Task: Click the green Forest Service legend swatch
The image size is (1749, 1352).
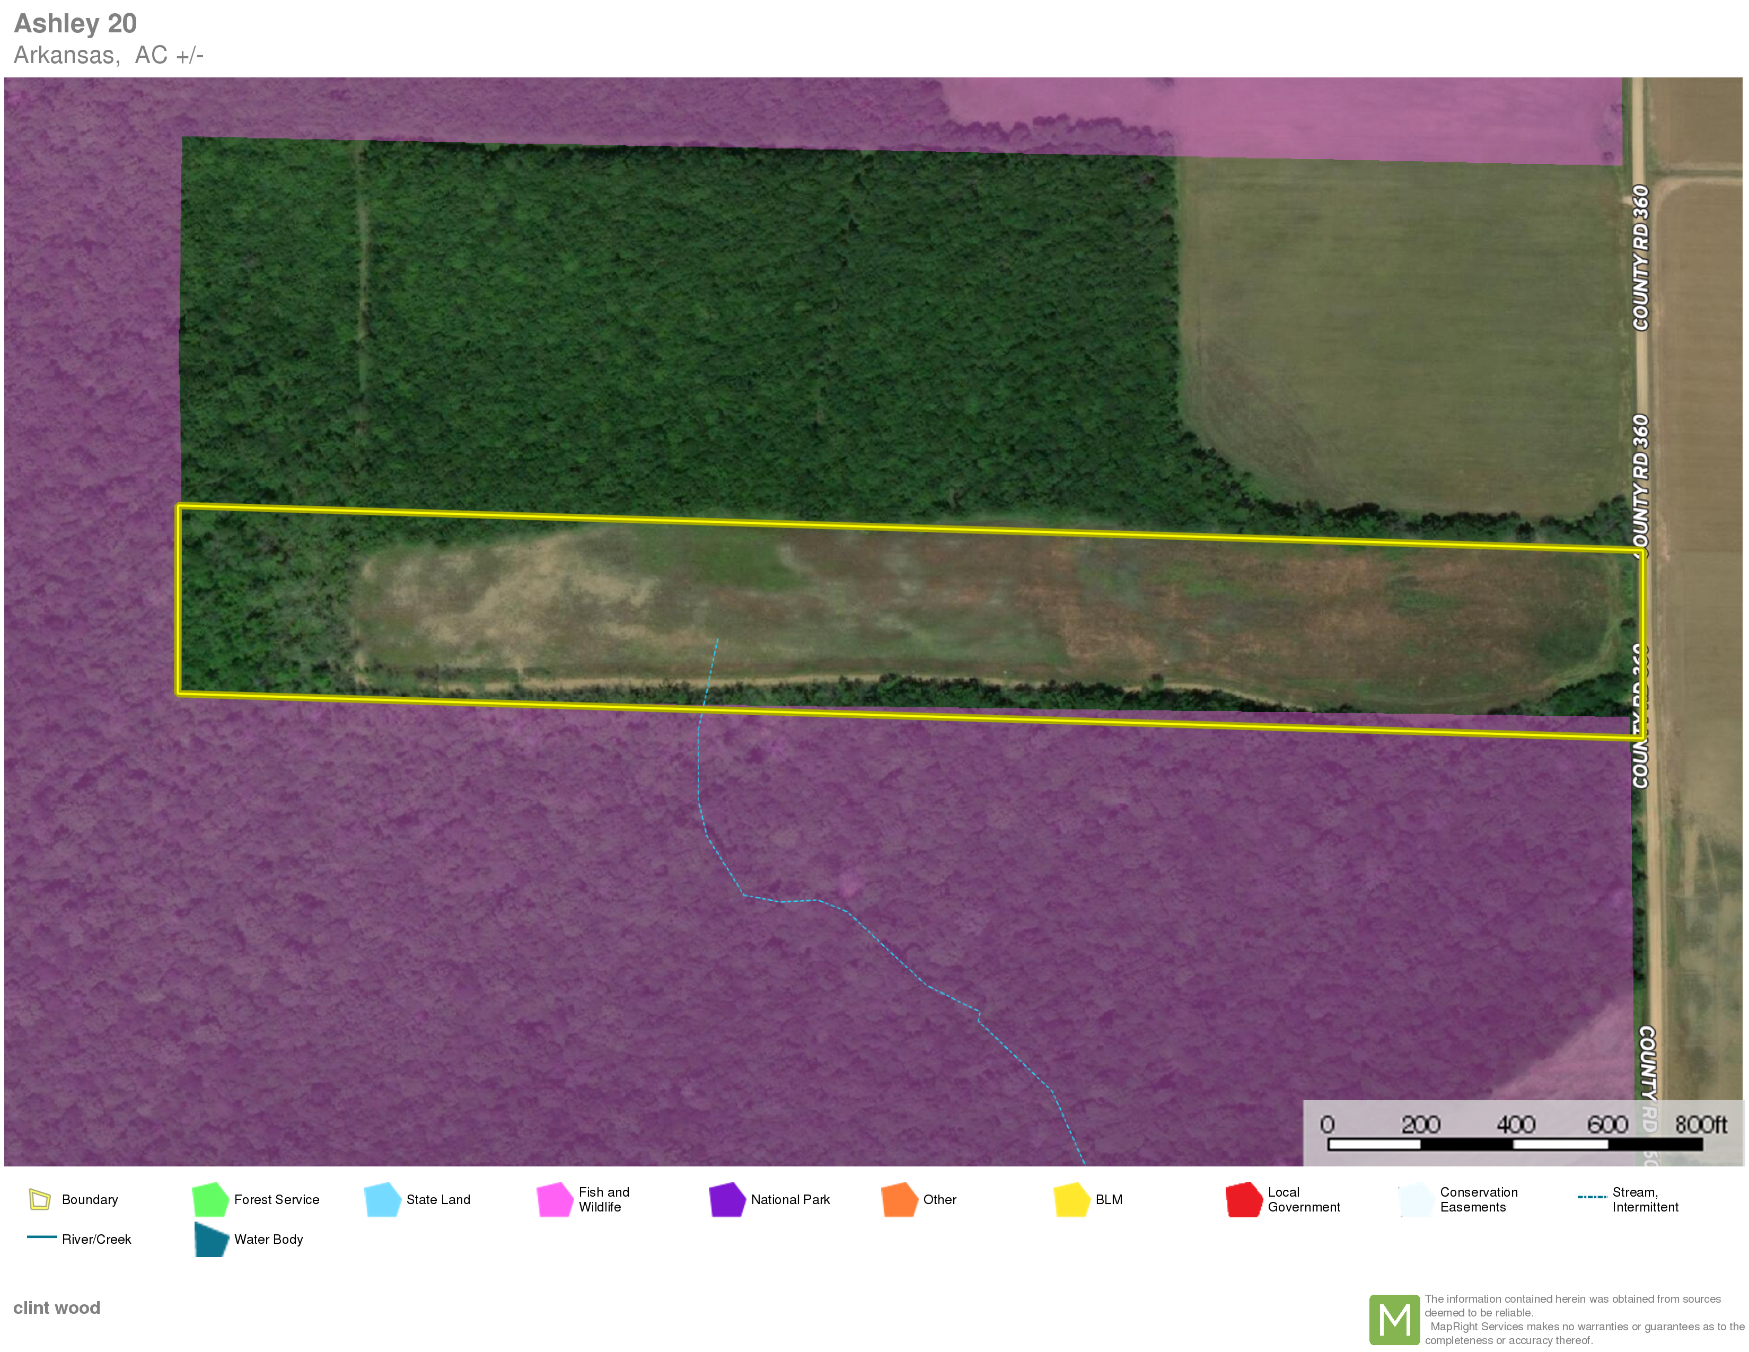Action: pyautogui.click(x=210, y=1199)
